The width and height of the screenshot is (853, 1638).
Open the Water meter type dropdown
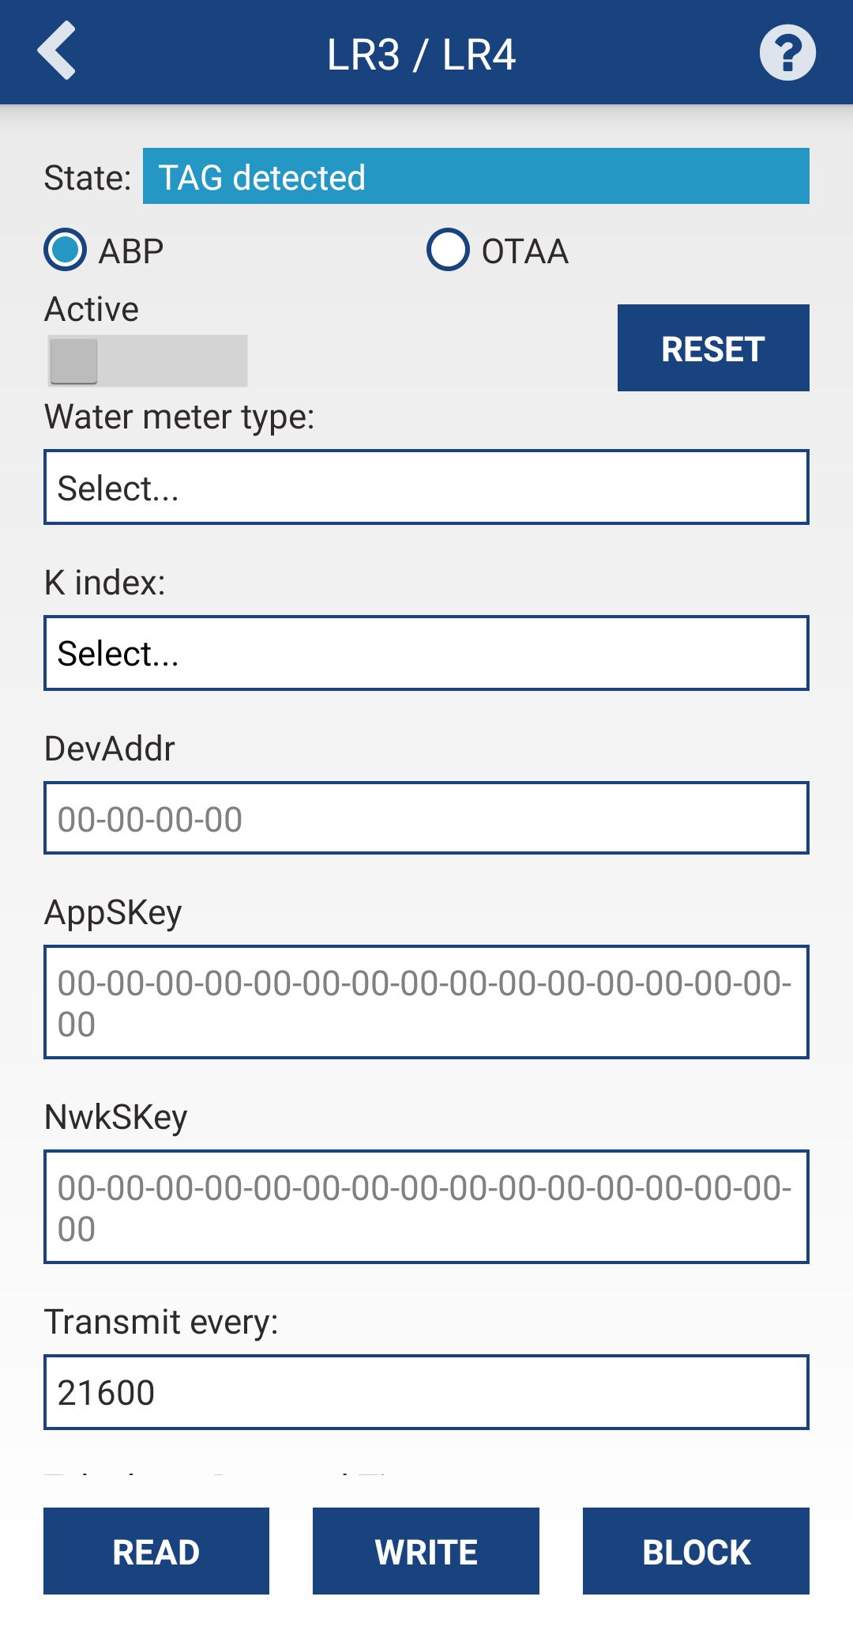tap(426, 487)
